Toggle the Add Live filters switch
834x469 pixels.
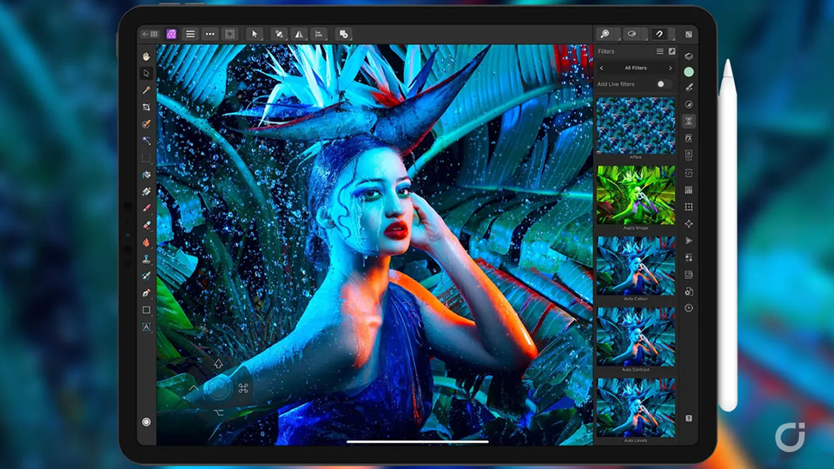[663, 84]
